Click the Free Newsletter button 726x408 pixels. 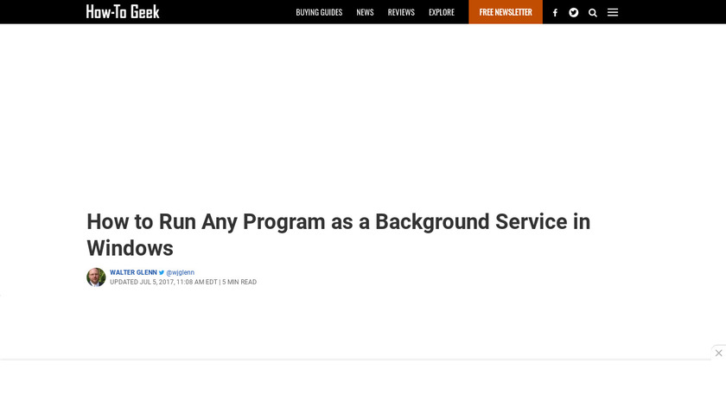[x=506, y=12]
